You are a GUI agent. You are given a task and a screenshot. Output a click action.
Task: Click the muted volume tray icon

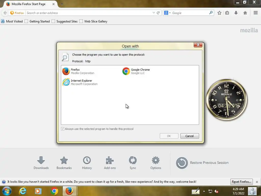click(216, 191)
